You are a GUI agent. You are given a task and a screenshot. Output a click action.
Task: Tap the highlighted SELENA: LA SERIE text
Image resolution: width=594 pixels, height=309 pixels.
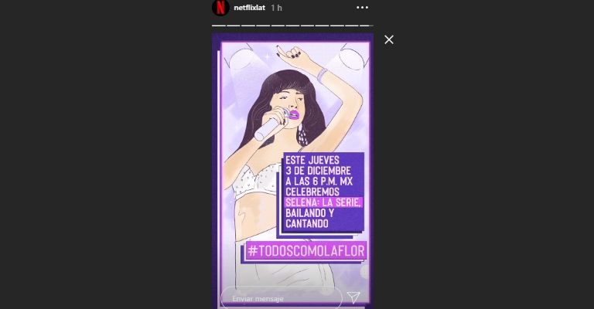(323, 202)
